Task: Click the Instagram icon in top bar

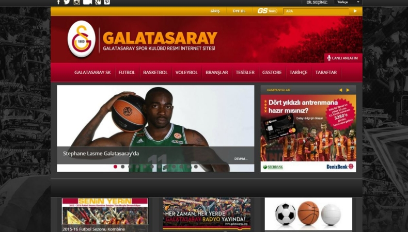Action: pos(76,2)
